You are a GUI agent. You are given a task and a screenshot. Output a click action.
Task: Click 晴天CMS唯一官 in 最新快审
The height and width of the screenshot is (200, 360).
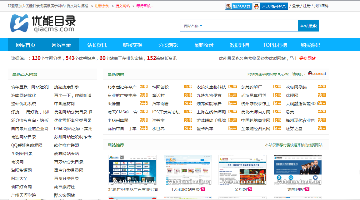coord(122,112)
